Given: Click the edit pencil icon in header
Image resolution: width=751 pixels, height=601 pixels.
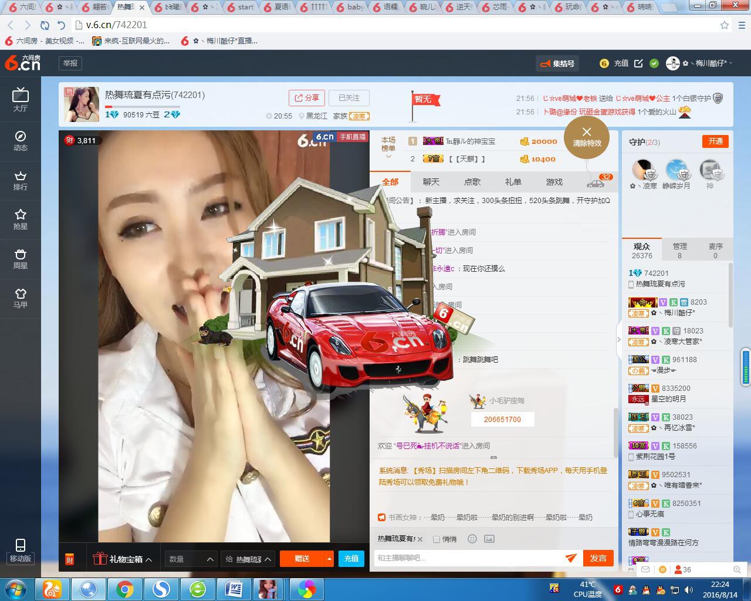Looking at the screenshot, I should (x=638, y=63).
